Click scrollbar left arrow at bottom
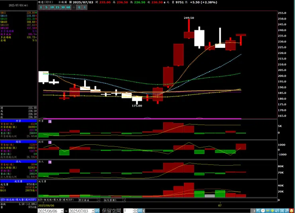295x213 pixels. point(144,211)
